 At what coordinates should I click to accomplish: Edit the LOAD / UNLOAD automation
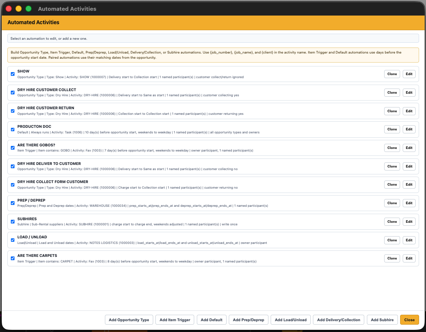[x=409, y=240]
